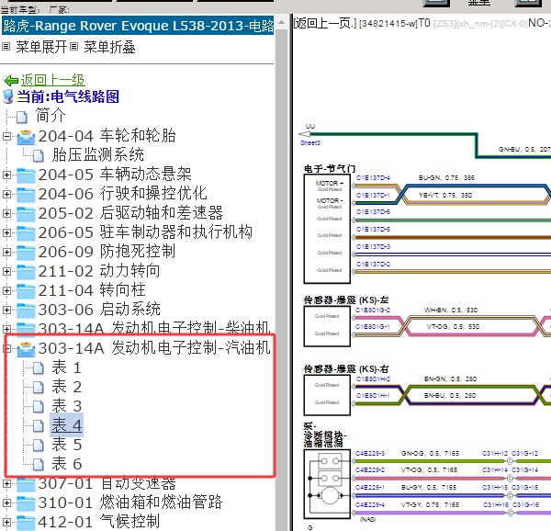551x531 pixels.
Task: Click the folder icon for 211-04 转向柱
Action: (x=26, y=291)
